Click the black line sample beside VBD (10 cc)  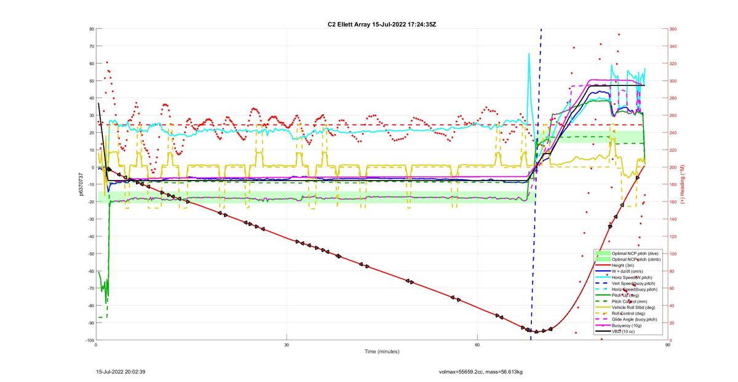(603, 332)
